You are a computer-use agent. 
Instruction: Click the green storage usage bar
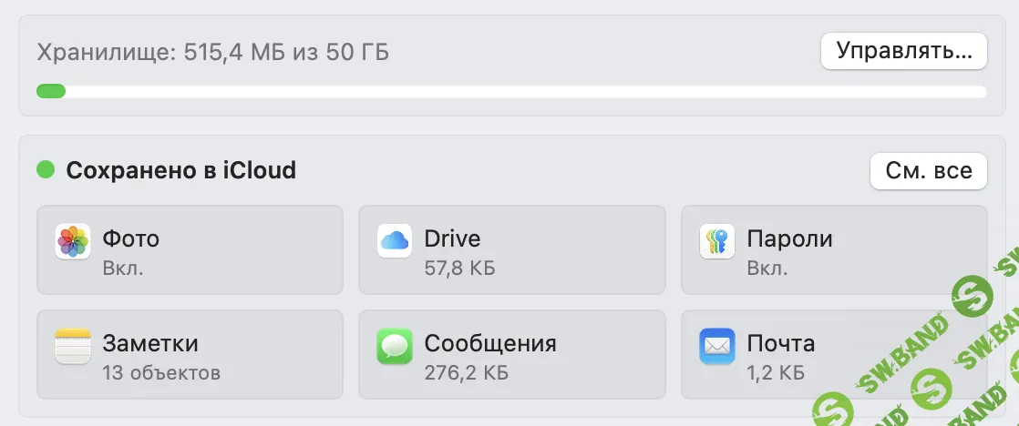click(51, 91)
